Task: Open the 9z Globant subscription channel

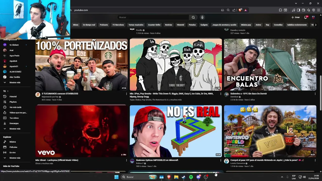Action: (15, 45)
